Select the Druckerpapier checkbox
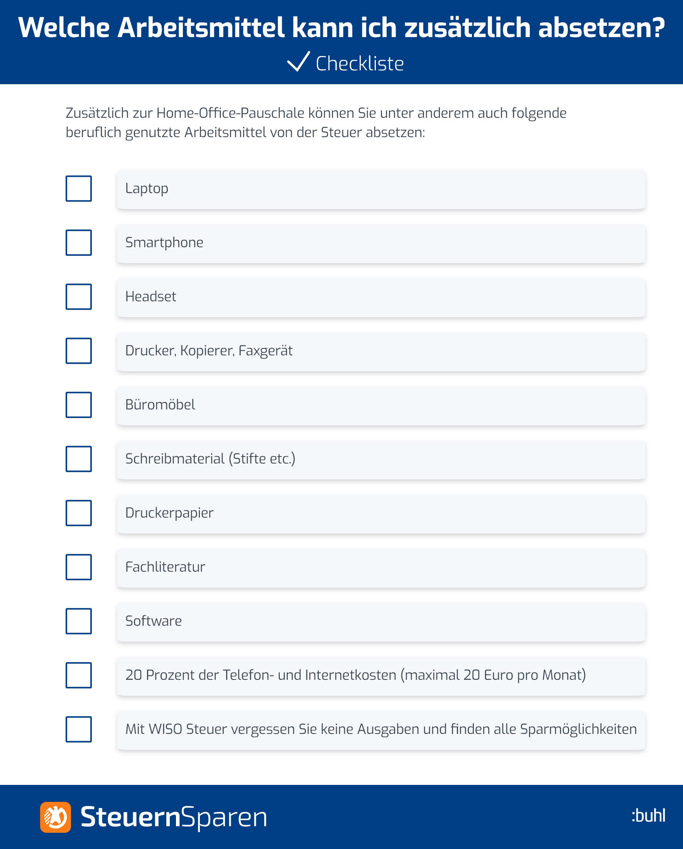 point(79,513)
